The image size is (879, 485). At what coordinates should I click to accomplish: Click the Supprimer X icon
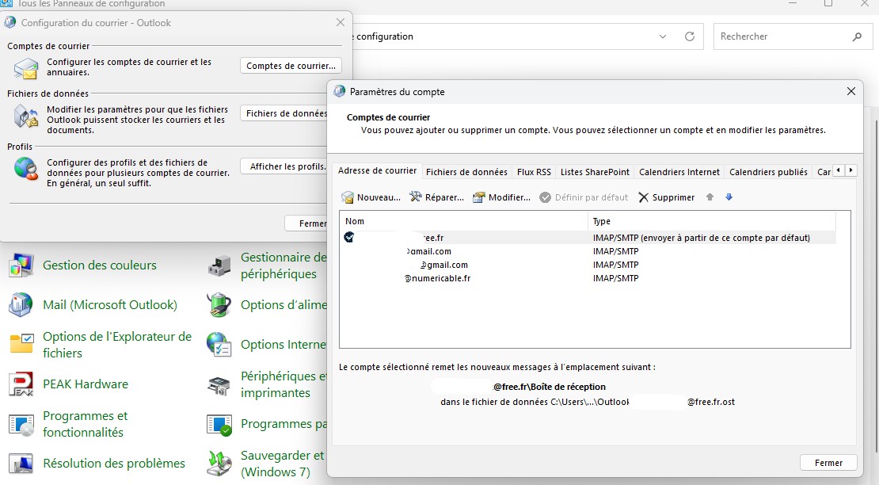click(644, 197)
